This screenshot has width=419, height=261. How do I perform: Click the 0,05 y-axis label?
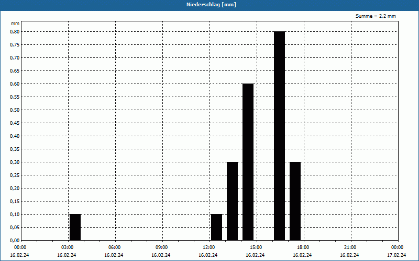coord(15,228)
